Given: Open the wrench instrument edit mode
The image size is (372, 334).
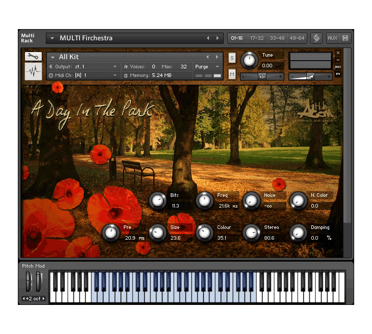Looking at the screenshot, I should 33,56.
